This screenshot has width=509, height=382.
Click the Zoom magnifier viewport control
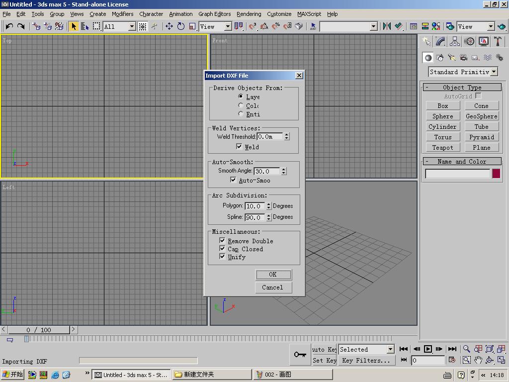click(x=466, y=349)
